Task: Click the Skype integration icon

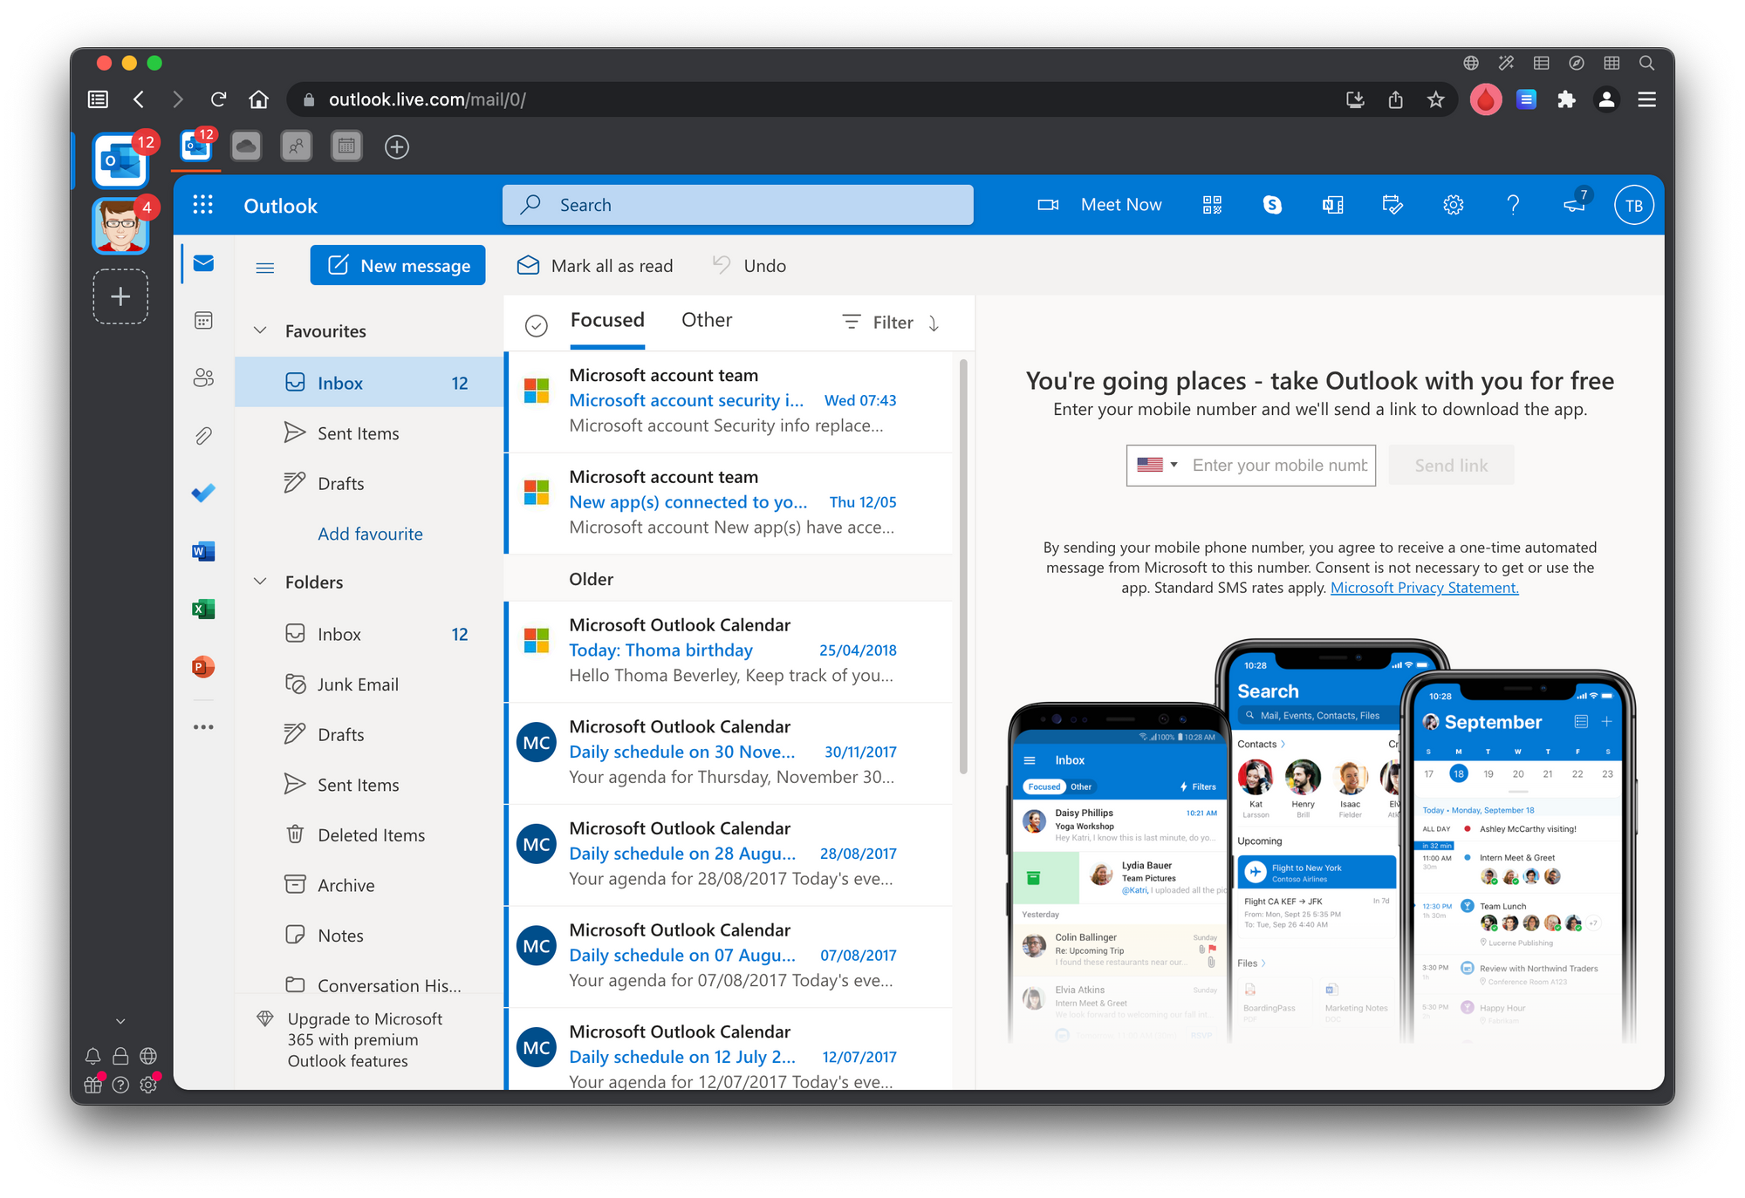Action: click(1270, 204)
